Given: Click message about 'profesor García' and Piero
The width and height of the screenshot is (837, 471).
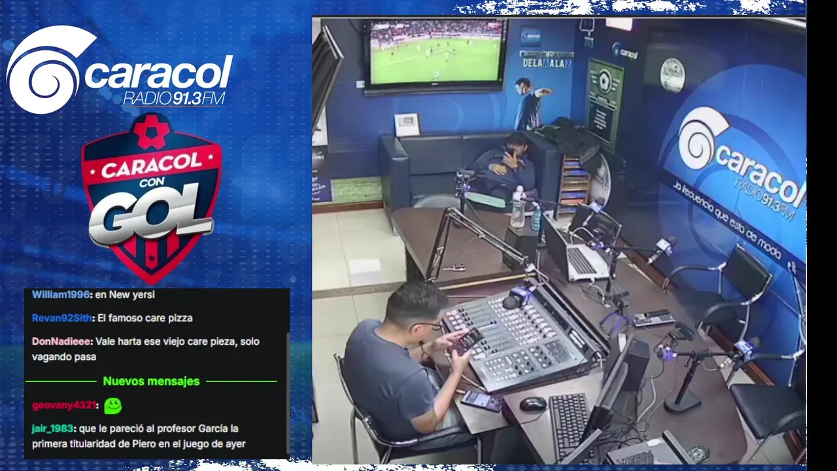Looking at the screenshot, I should point(139,436).
